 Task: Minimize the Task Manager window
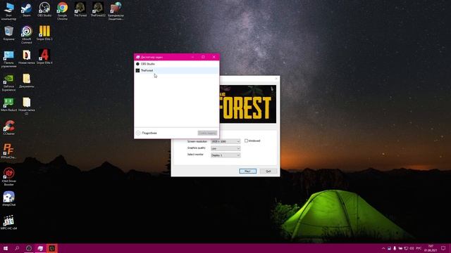tap(192, 57)
